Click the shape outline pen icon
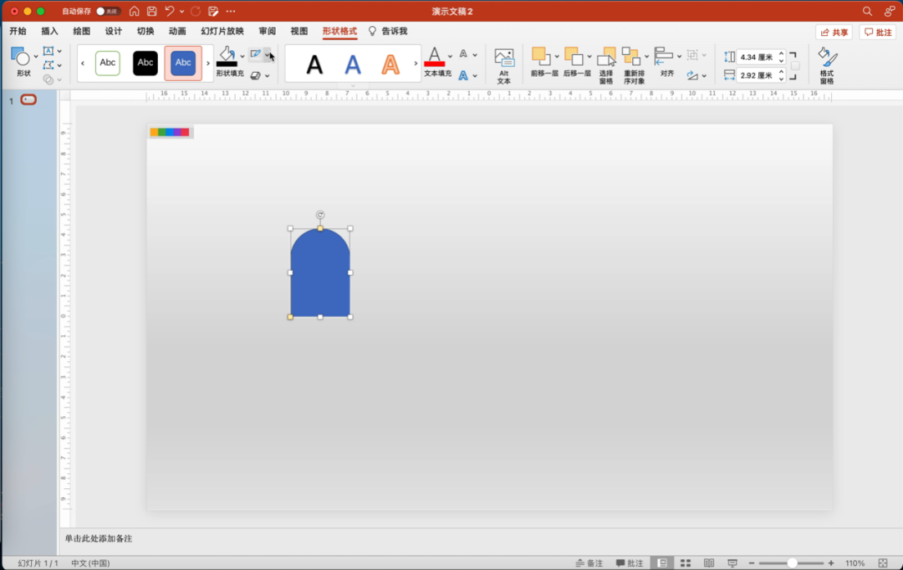Image resolution: width=903 pixels, height=570 pixels. 256,54
